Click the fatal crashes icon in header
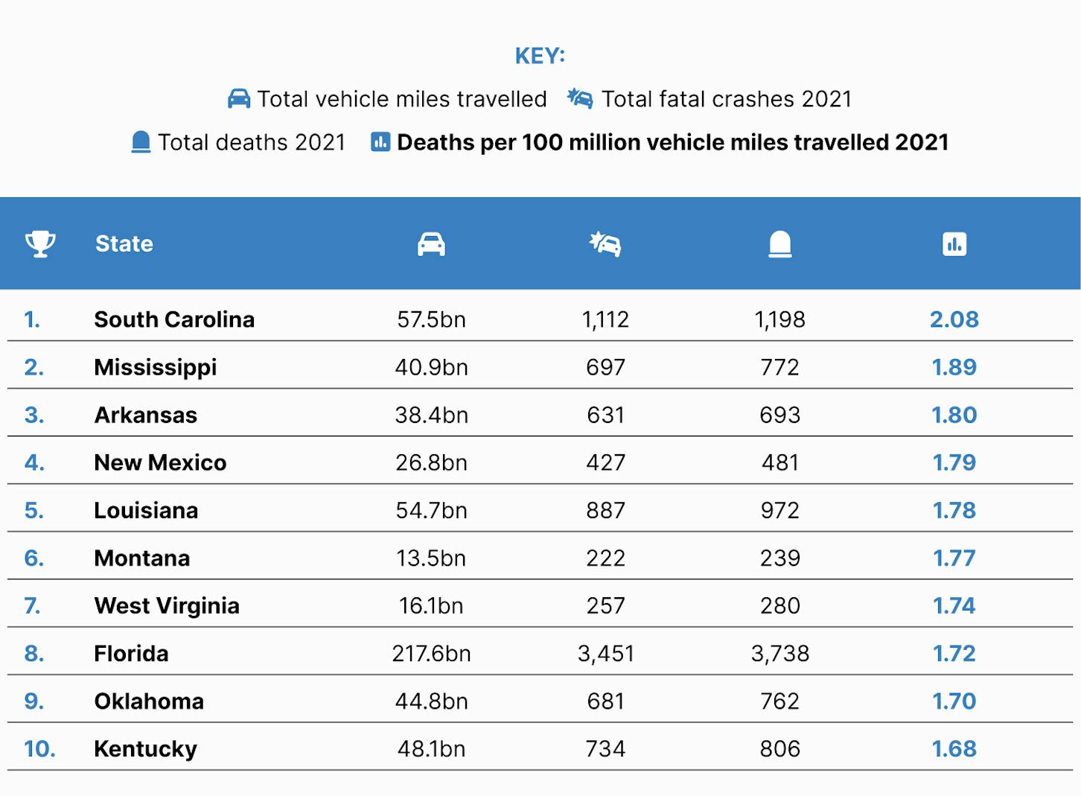This screenshot has width=1081, height=796. click(605, 243)
